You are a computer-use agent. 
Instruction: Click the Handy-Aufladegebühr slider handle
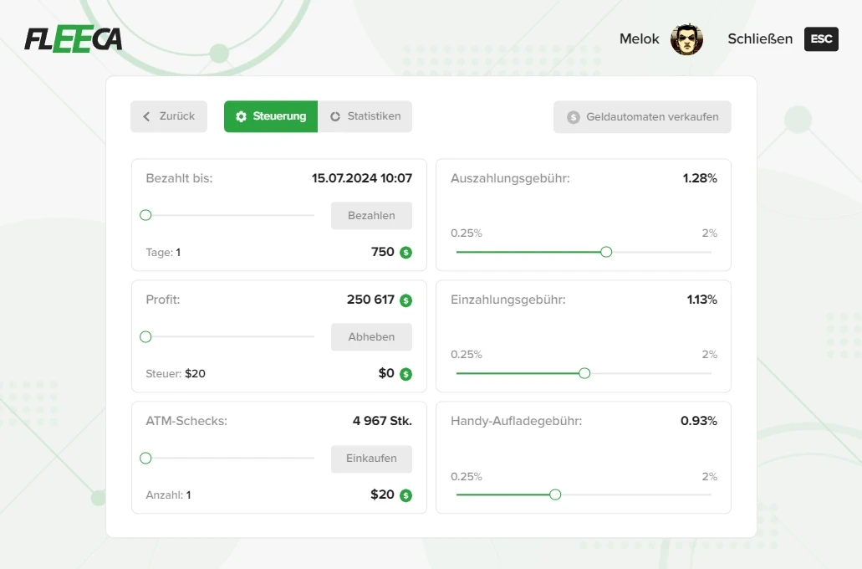555,495
